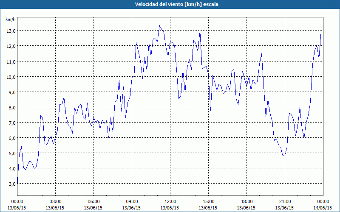The width and height of the screenshot is (340, 212).
Task: Click the 11,0 y-axis value
Action: (11, 61)
